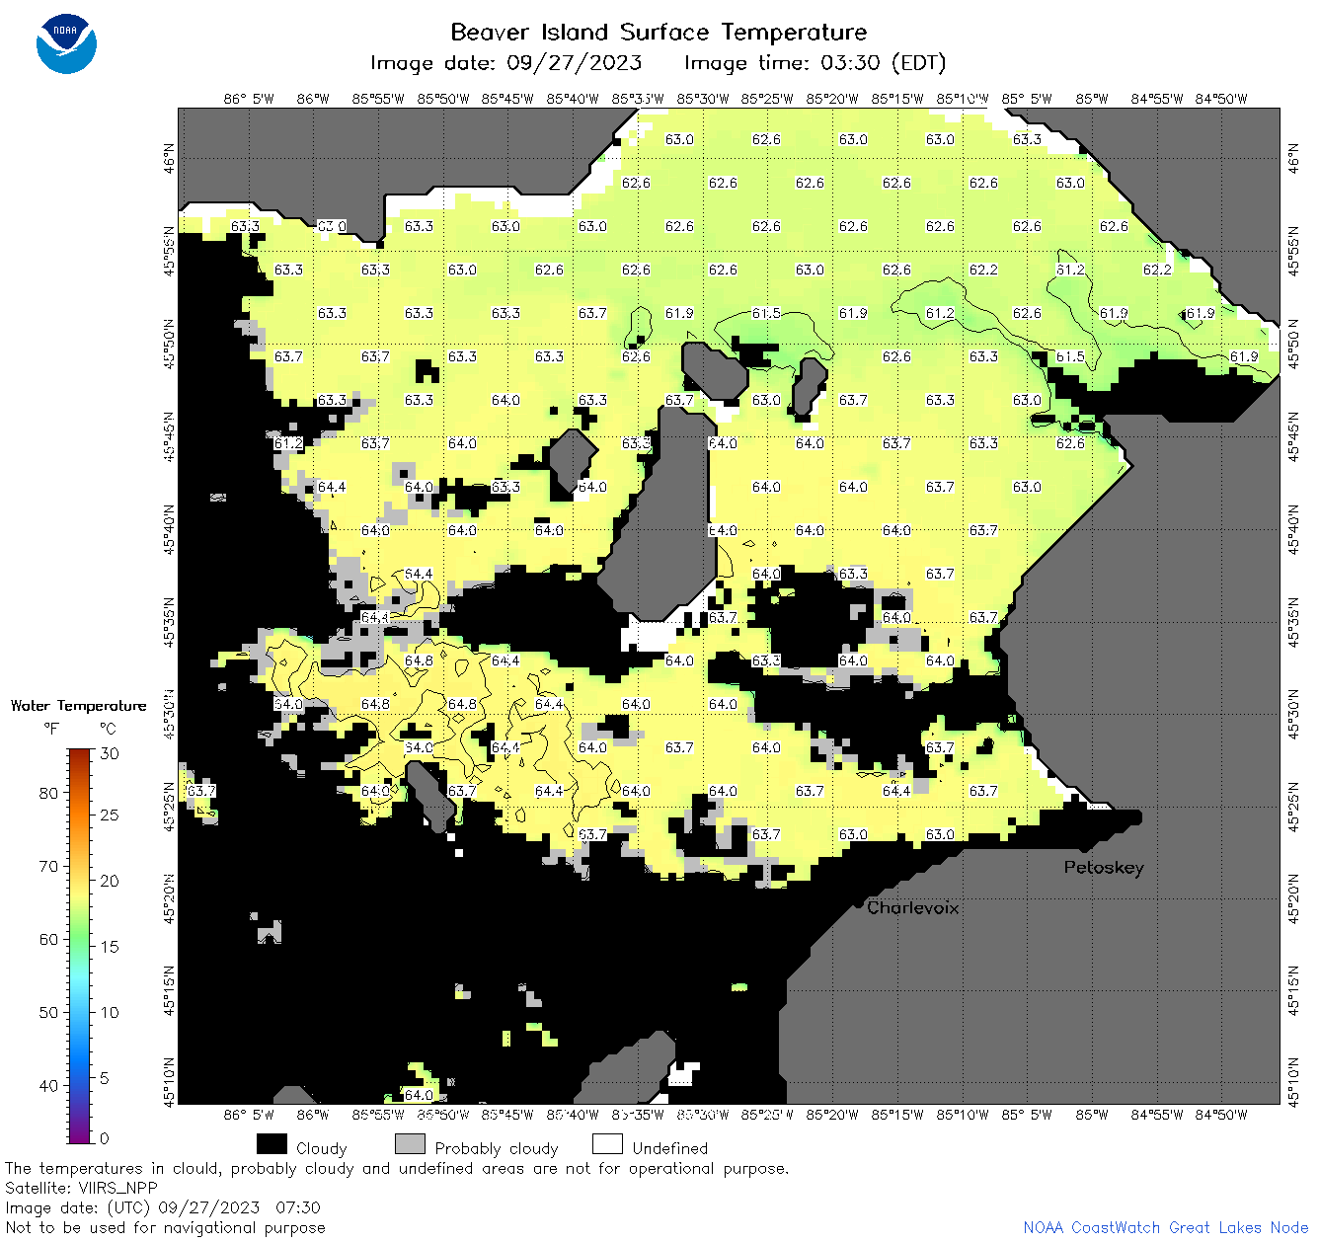Click the red end of temperature color bar
Screen dimensions: 1319x1243
pos(80,755)
